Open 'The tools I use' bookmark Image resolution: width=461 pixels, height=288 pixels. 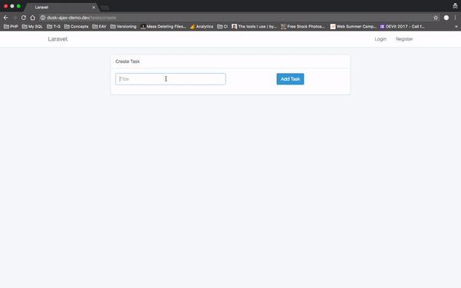pos(254,26)
